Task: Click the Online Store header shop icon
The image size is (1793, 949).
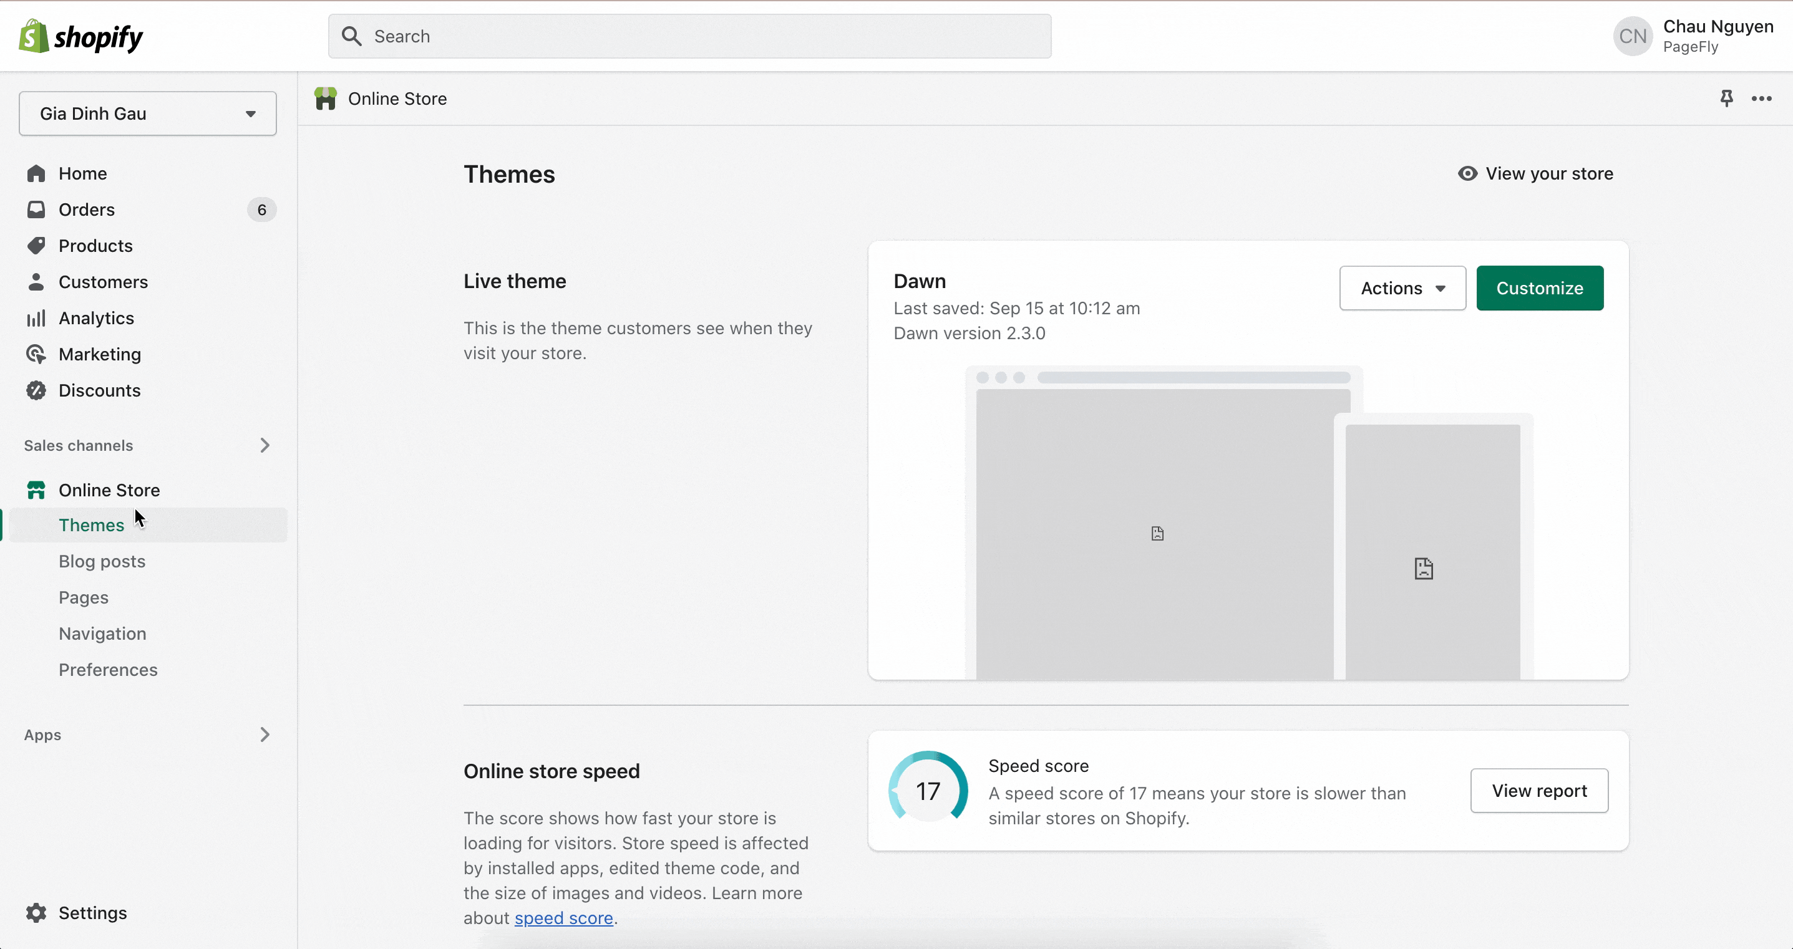Action: (325, 99)
